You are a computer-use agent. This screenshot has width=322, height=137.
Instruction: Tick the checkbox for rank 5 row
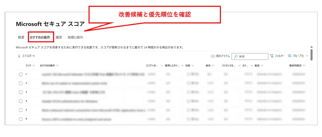click(x=21, y=110)
